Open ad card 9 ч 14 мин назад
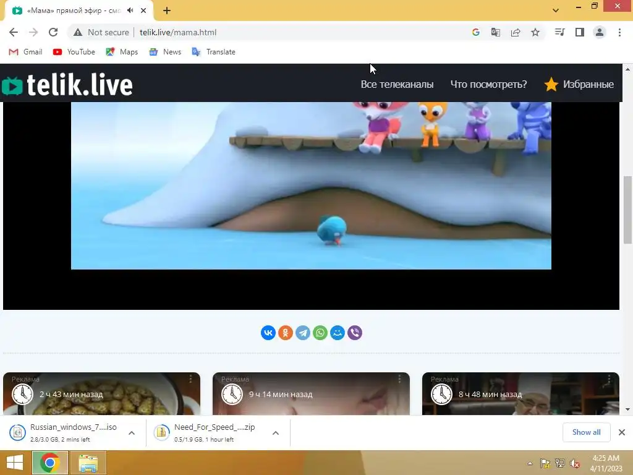Viewport: 633px width, 475px height. coord(311,394)
